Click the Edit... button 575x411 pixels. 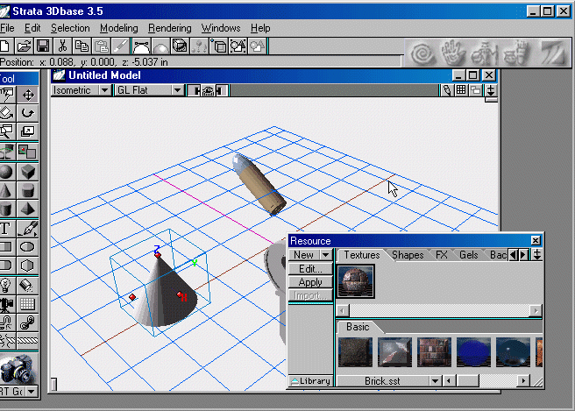[310, 269]
